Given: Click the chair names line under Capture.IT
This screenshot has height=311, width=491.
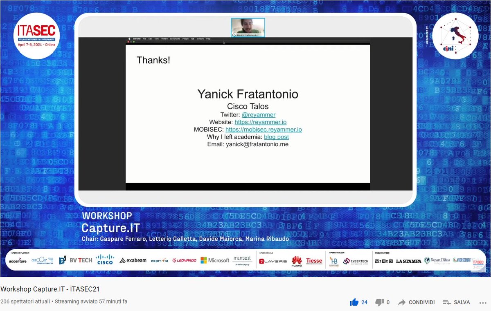Looking at the screenshot, I should (x=185, y=239).
